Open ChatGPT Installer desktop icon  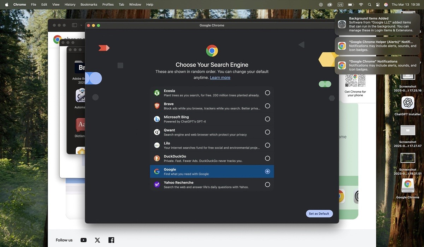[408, 103]
